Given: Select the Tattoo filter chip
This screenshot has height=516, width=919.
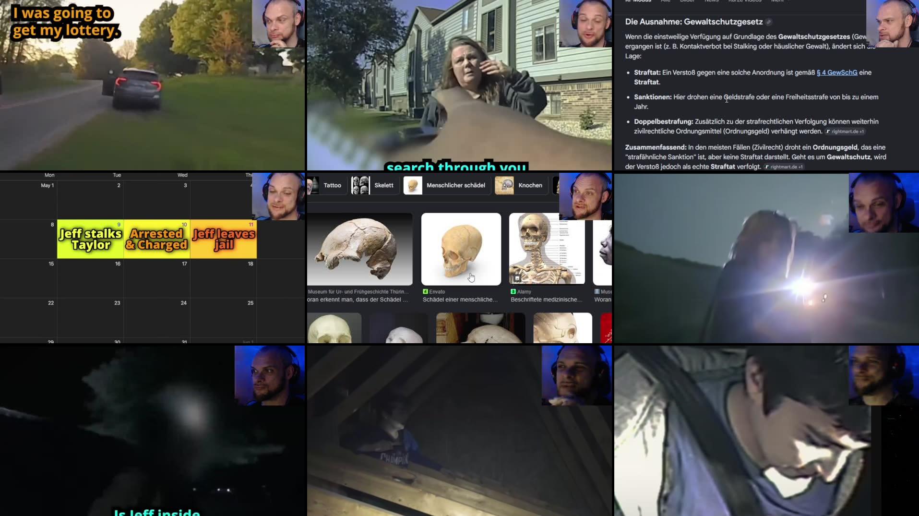Looking at the screenshot, I should pos(327,185).
